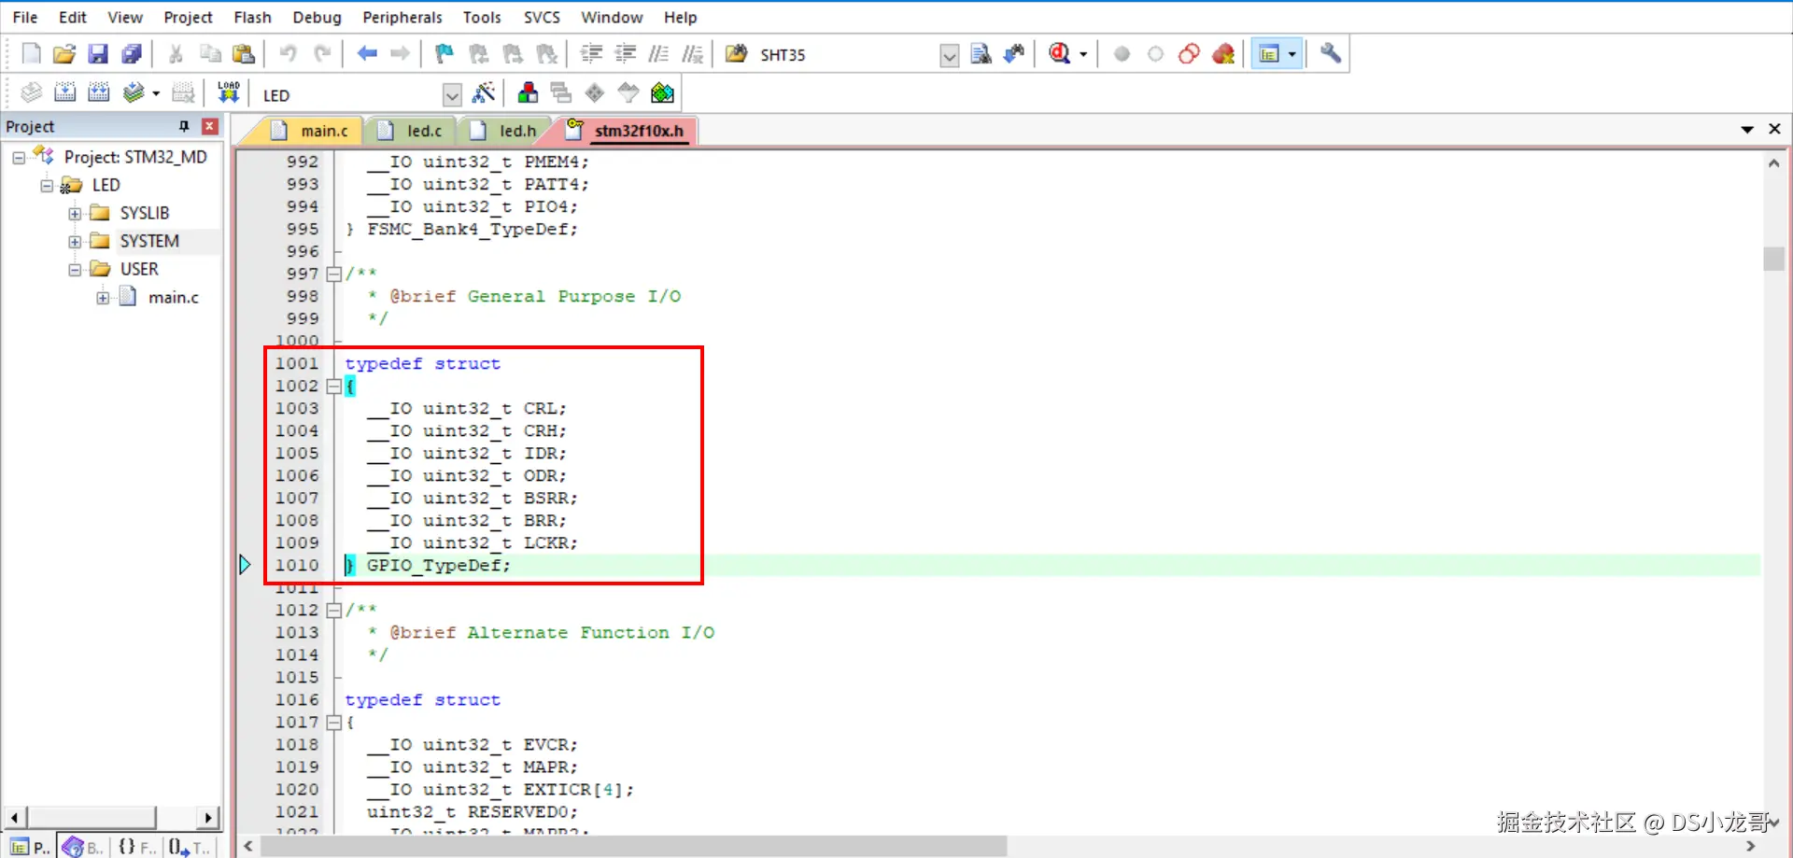
Task: Redo the last edit
Action: point(323,54)
